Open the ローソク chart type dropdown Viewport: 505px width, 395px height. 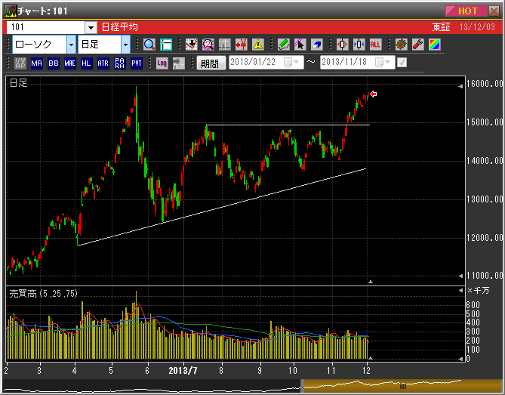coord(71,45)
